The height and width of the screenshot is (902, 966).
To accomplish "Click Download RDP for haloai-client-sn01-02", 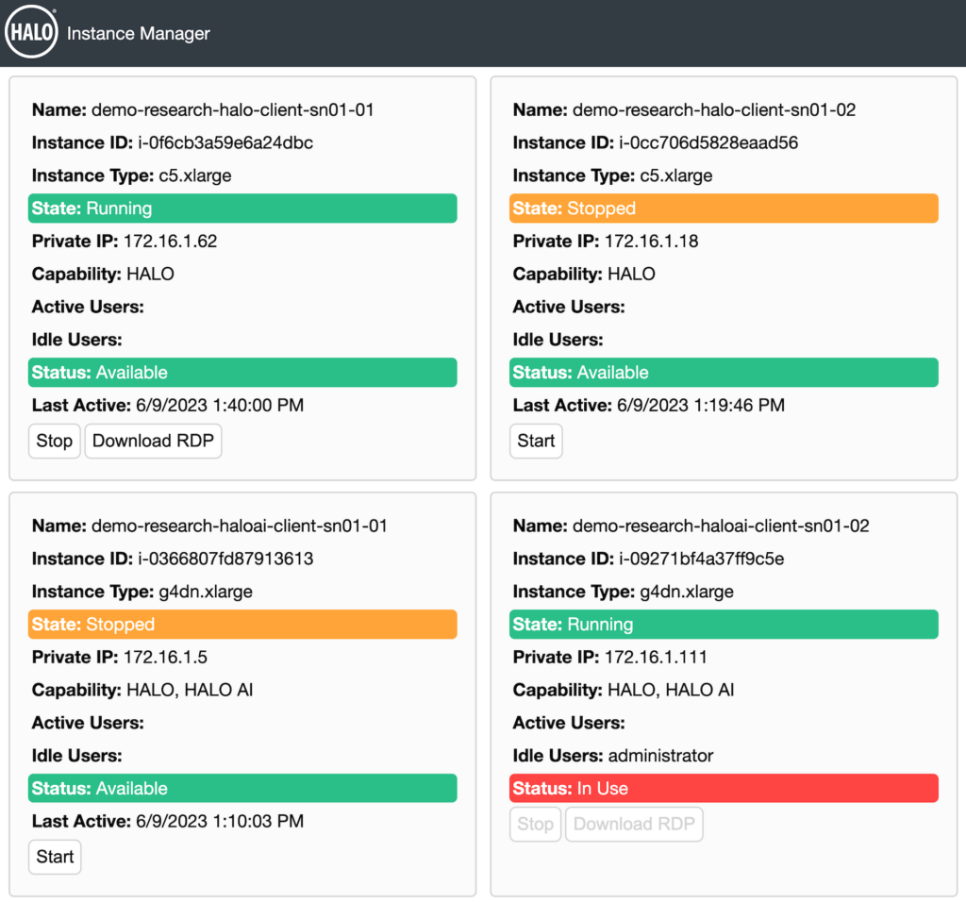I will point(634,824).
